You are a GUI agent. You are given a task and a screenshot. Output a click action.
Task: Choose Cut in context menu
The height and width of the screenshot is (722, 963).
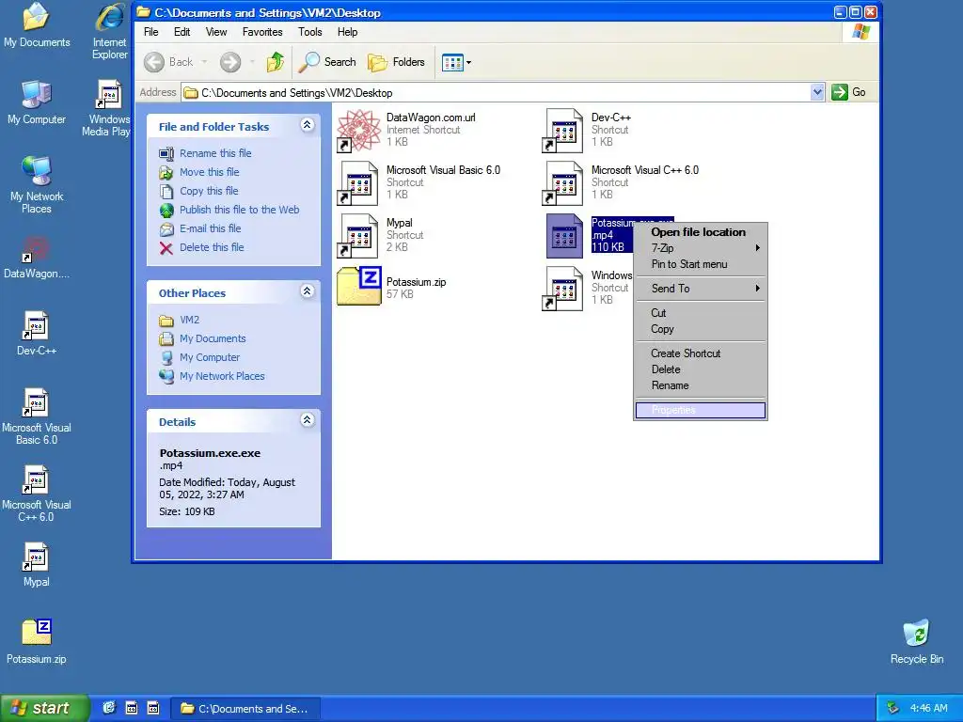pos(700,313)
